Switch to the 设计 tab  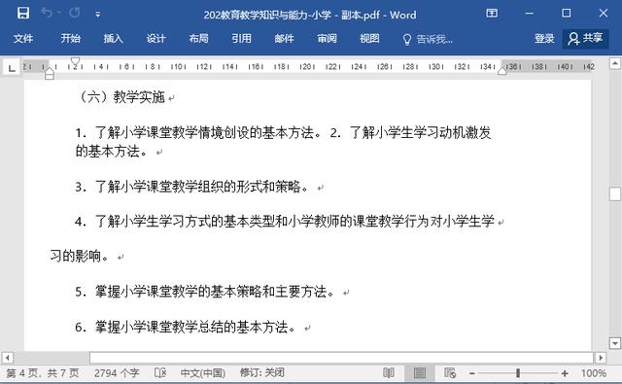click(x=155, y=39)
